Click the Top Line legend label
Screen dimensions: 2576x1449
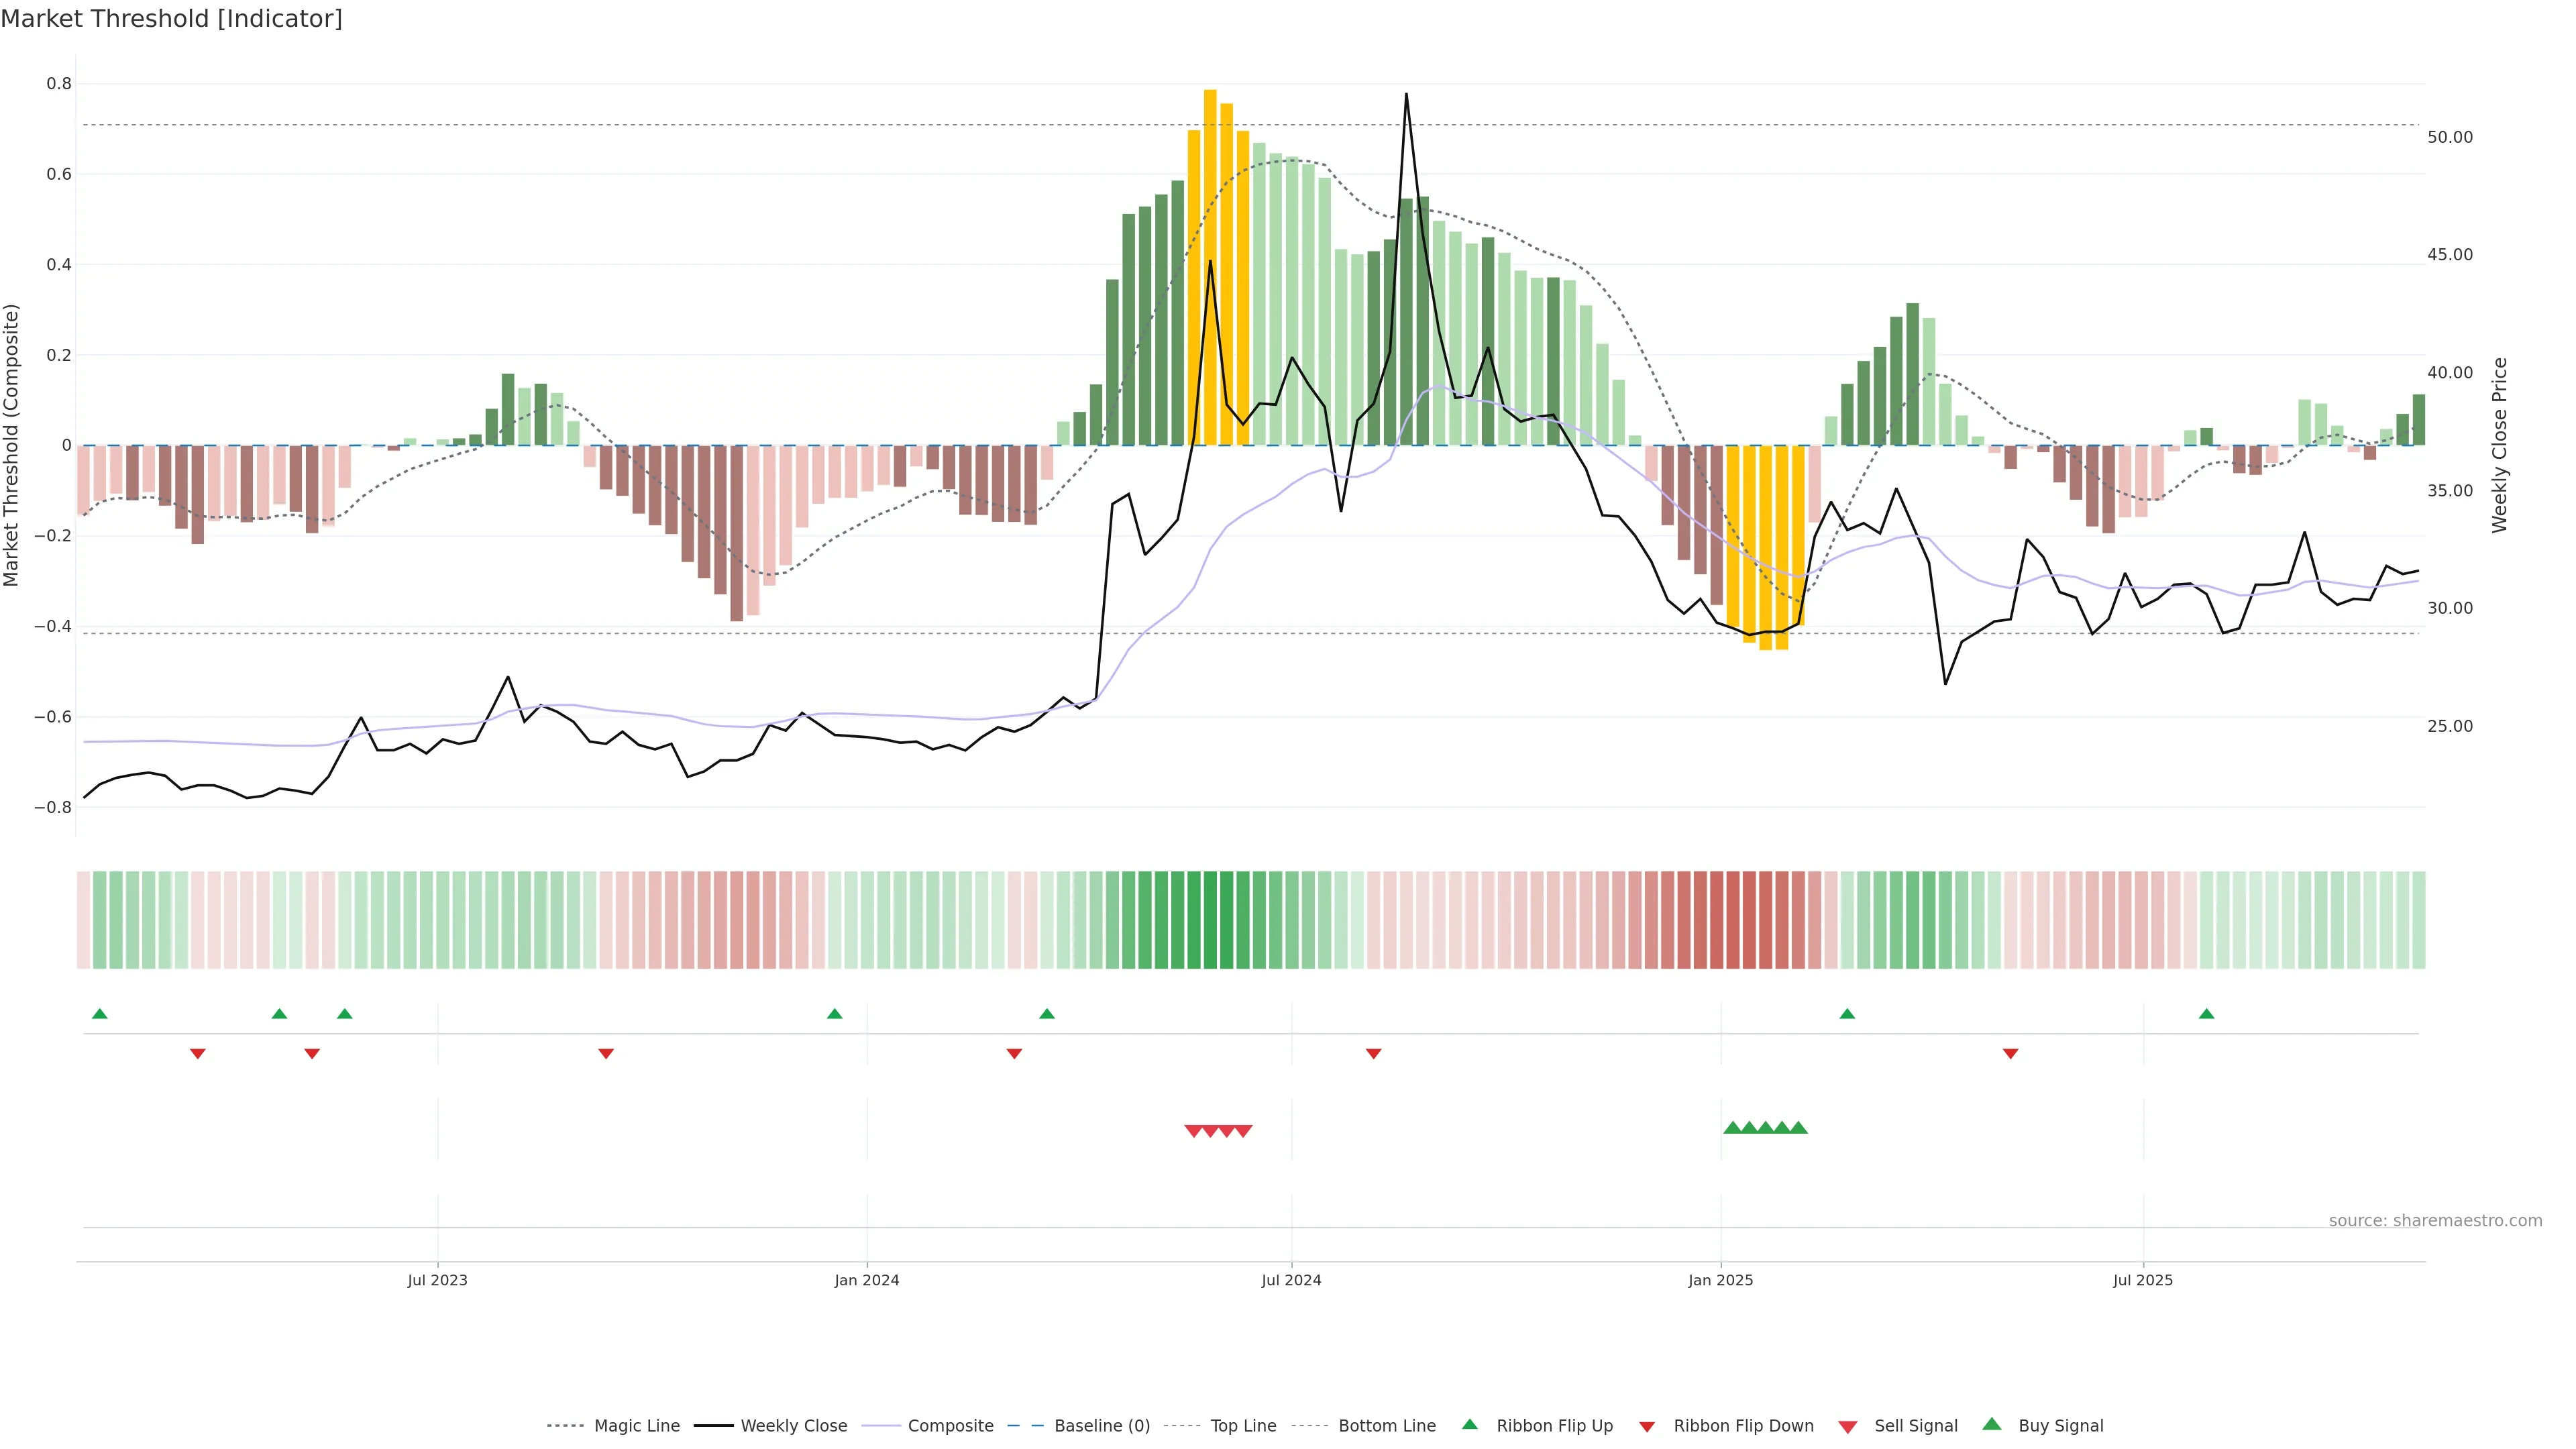click(1243, 1426)
